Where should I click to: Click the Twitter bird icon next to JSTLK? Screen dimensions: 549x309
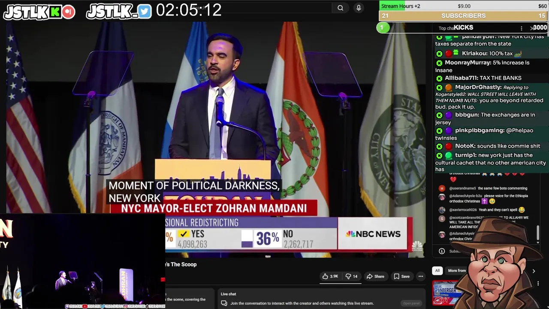[145, 12]
